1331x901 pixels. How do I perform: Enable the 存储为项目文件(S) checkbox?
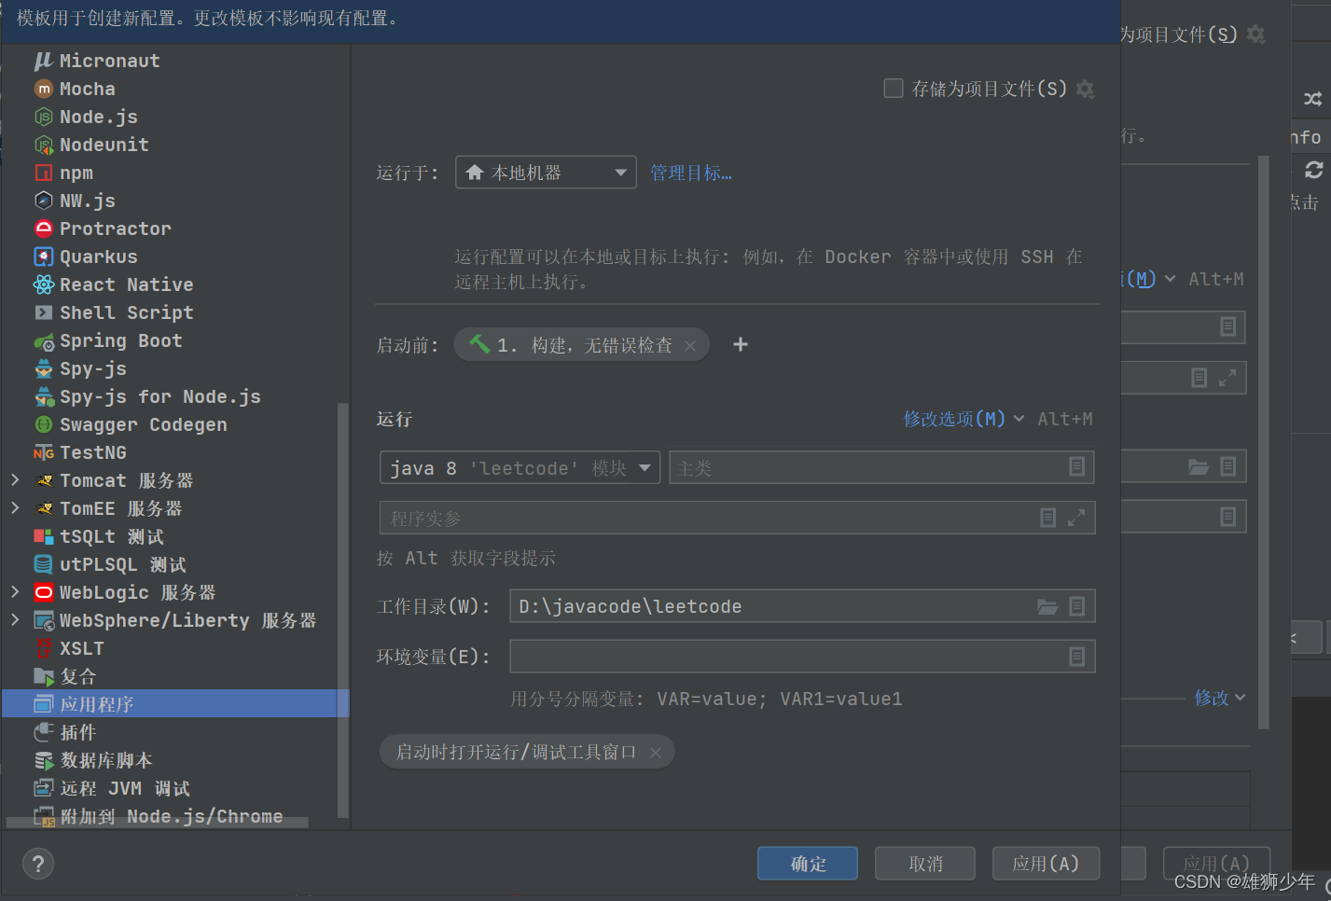tap(893, 89)
